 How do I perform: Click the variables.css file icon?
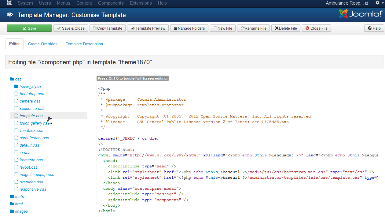point(16,130)
